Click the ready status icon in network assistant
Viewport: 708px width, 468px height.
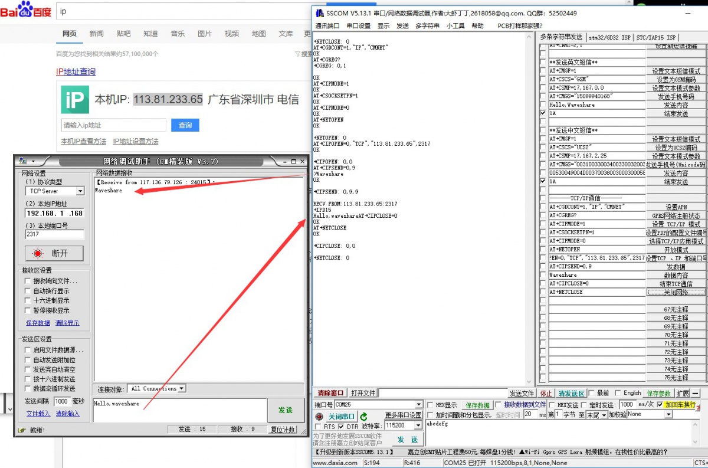pos(22,430)
